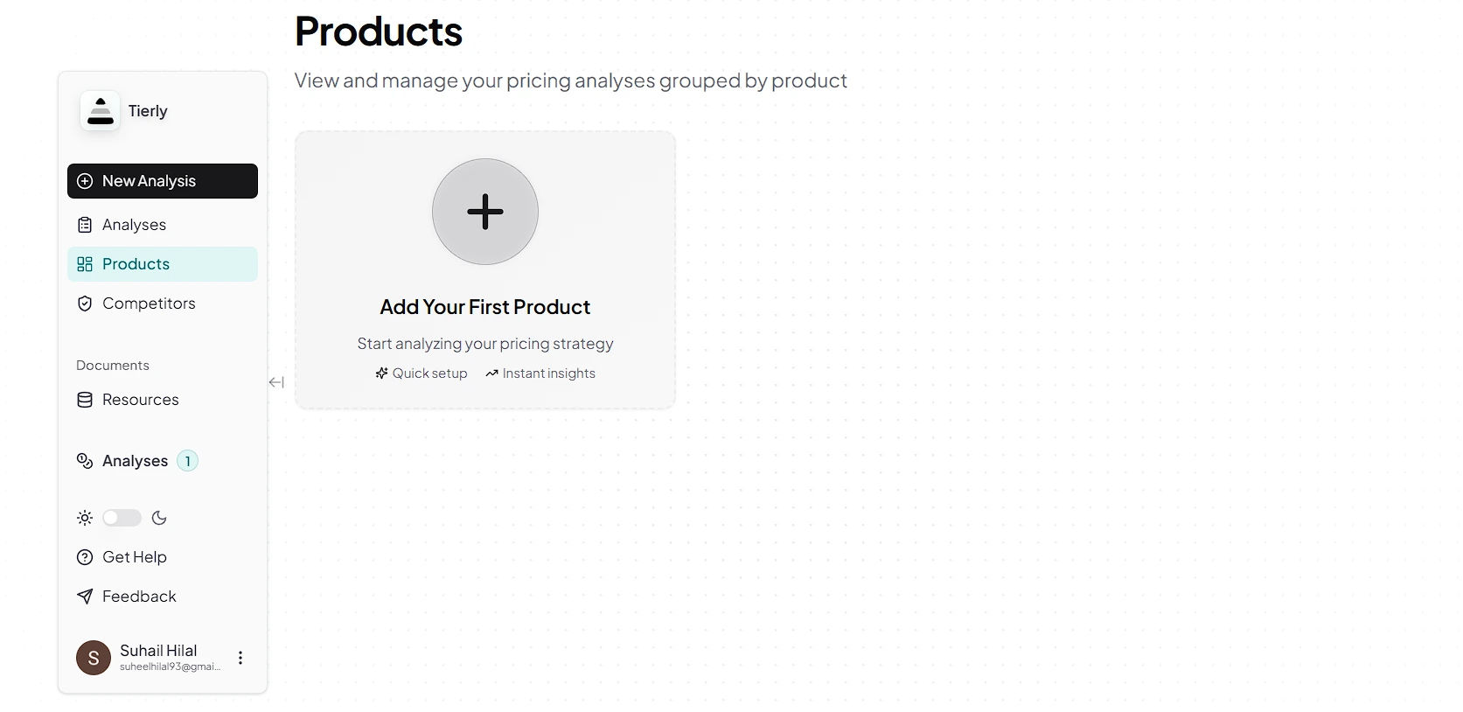This screenshot has width=1463, height=712.
Task: Open the user account options menu
Action: [240, 658]
